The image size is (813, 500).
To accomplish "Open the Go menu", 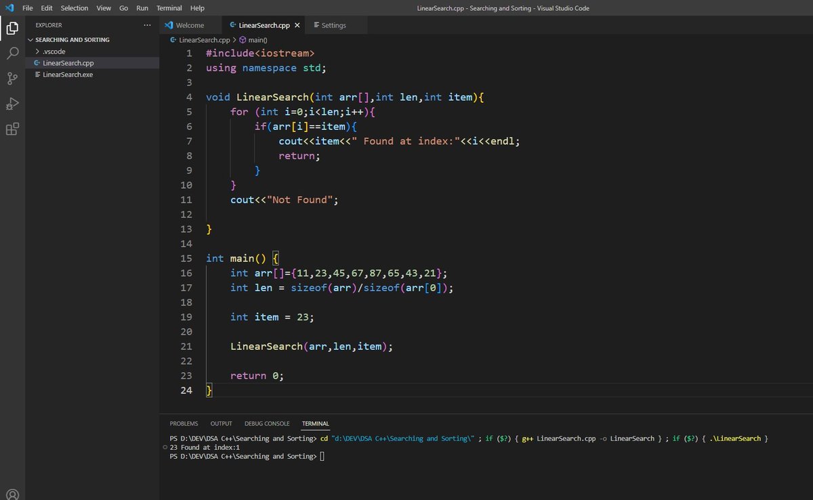I will coord(124,8).
